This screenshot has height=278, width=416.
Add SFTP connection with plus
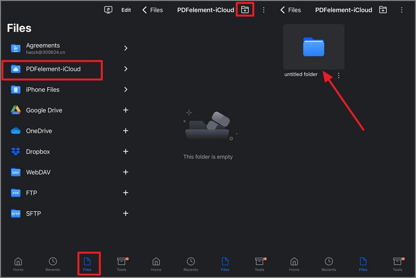point(126,213)
